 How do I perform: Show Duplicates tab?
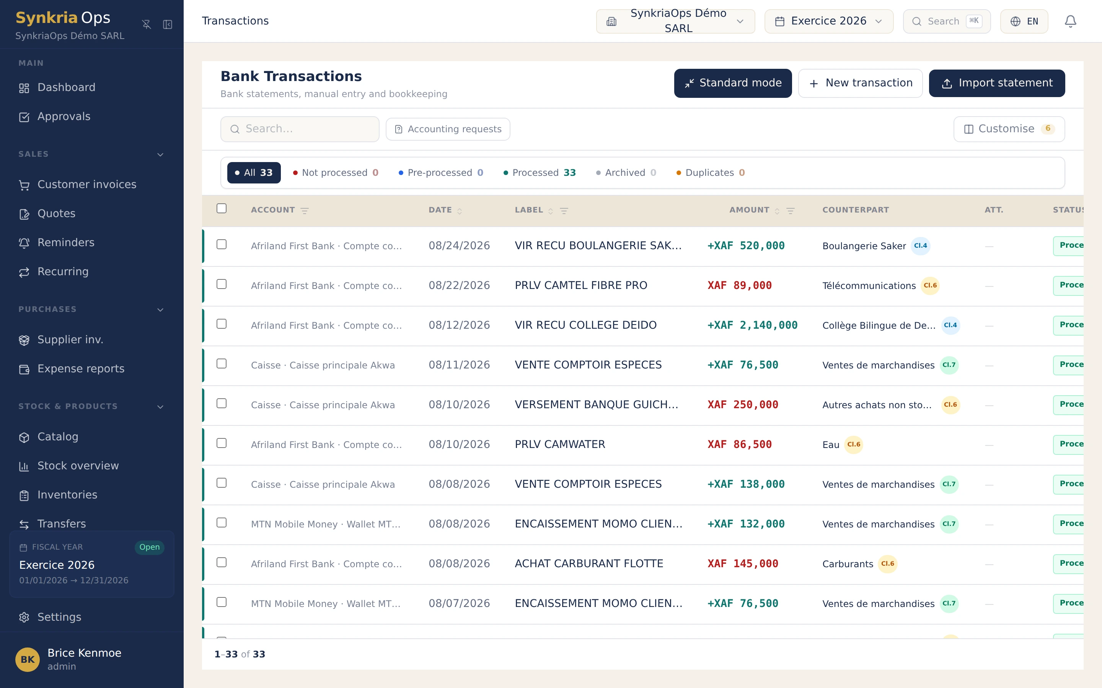(x=711, y=173)
